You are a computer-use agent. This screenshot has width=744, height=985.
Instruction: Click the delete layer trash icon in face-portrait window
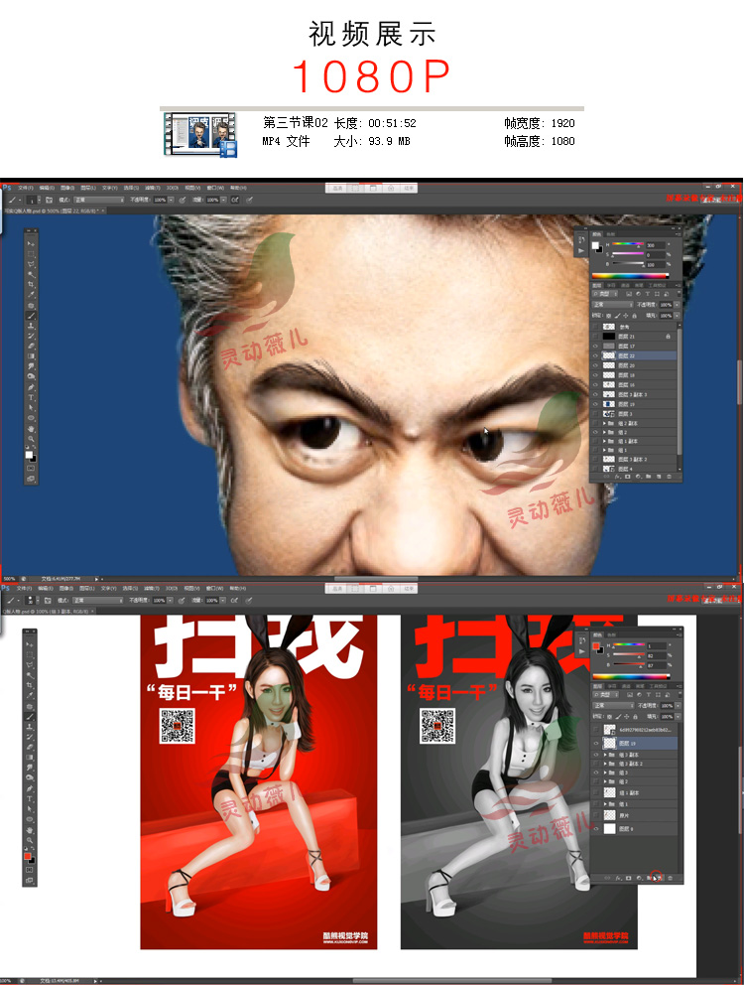[x=669, y=477]
